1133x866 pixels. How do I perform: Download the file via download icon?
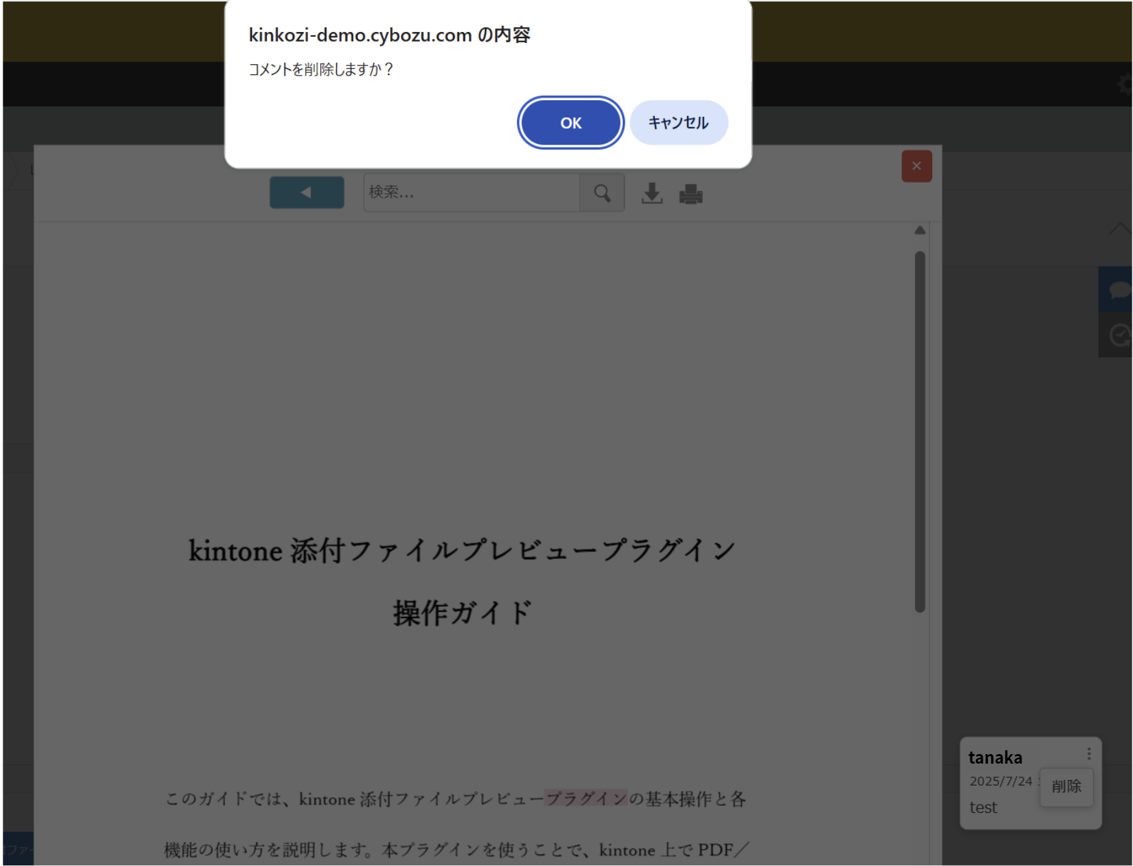click(x=652, y=194)
